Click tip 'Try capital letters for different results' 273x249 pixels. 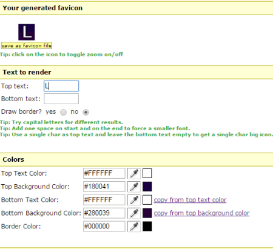click(61, 122)
